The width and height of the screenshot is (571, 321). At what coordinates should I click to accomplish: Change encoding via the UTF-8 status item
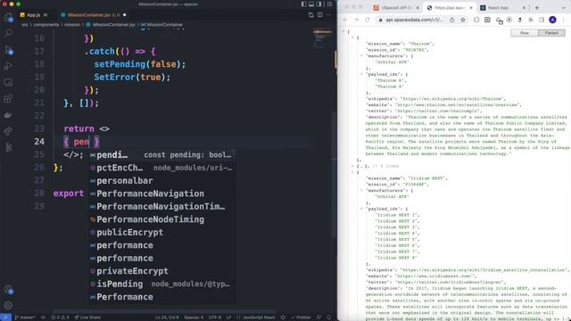pos(215,317)
